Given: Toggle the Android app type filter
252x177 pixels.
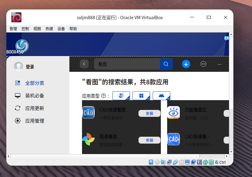Looking at the screenshot, I should point(161,96).
